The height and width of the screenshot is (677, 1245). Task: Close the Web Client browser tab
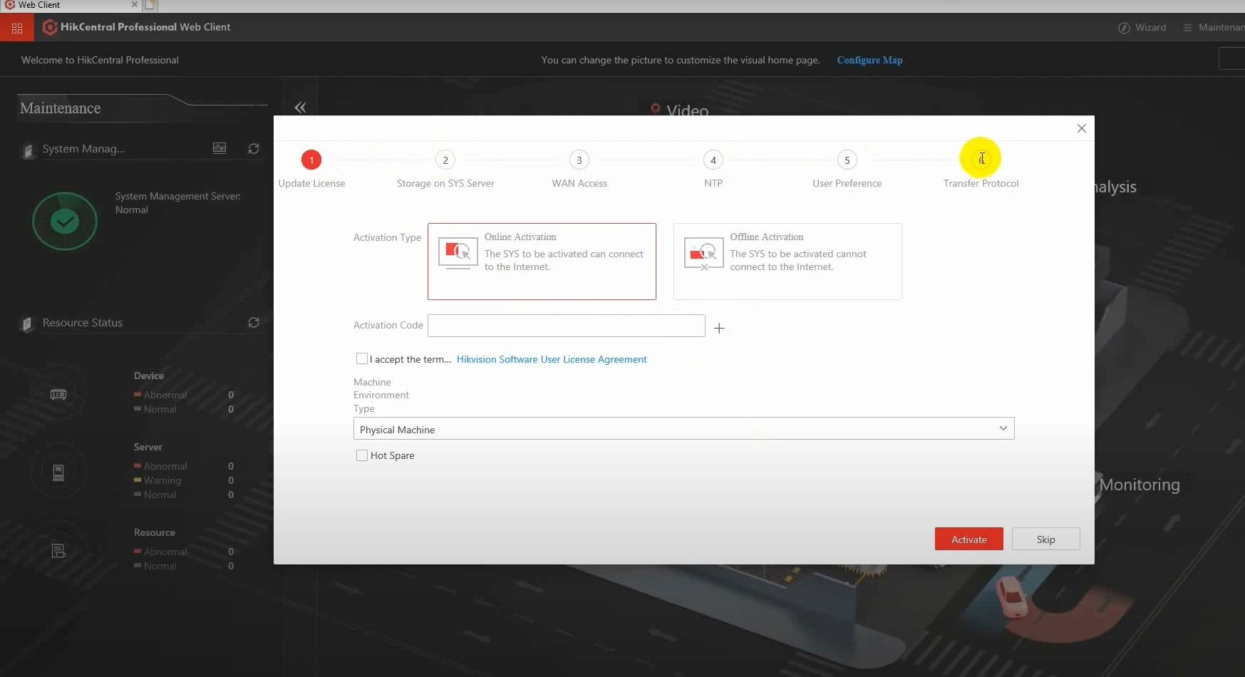click(x=135, y=4)
